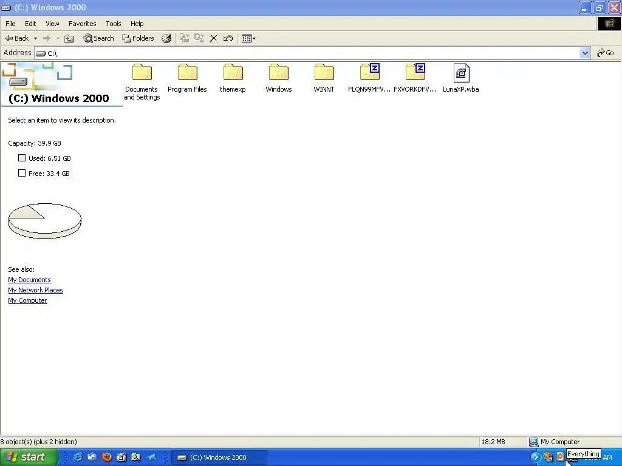
Task: Click the disk usage pie chart
Action: (45, 221)
